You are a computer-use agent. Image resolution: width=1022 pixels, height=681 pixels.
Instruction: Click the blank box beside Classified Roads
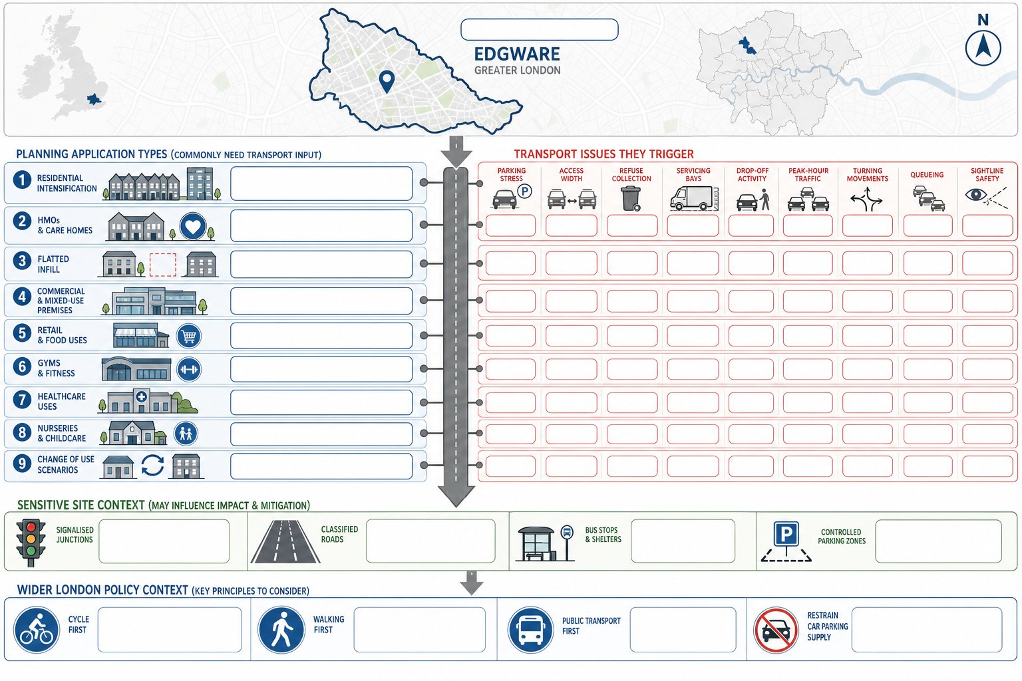(x=430, y=541)
